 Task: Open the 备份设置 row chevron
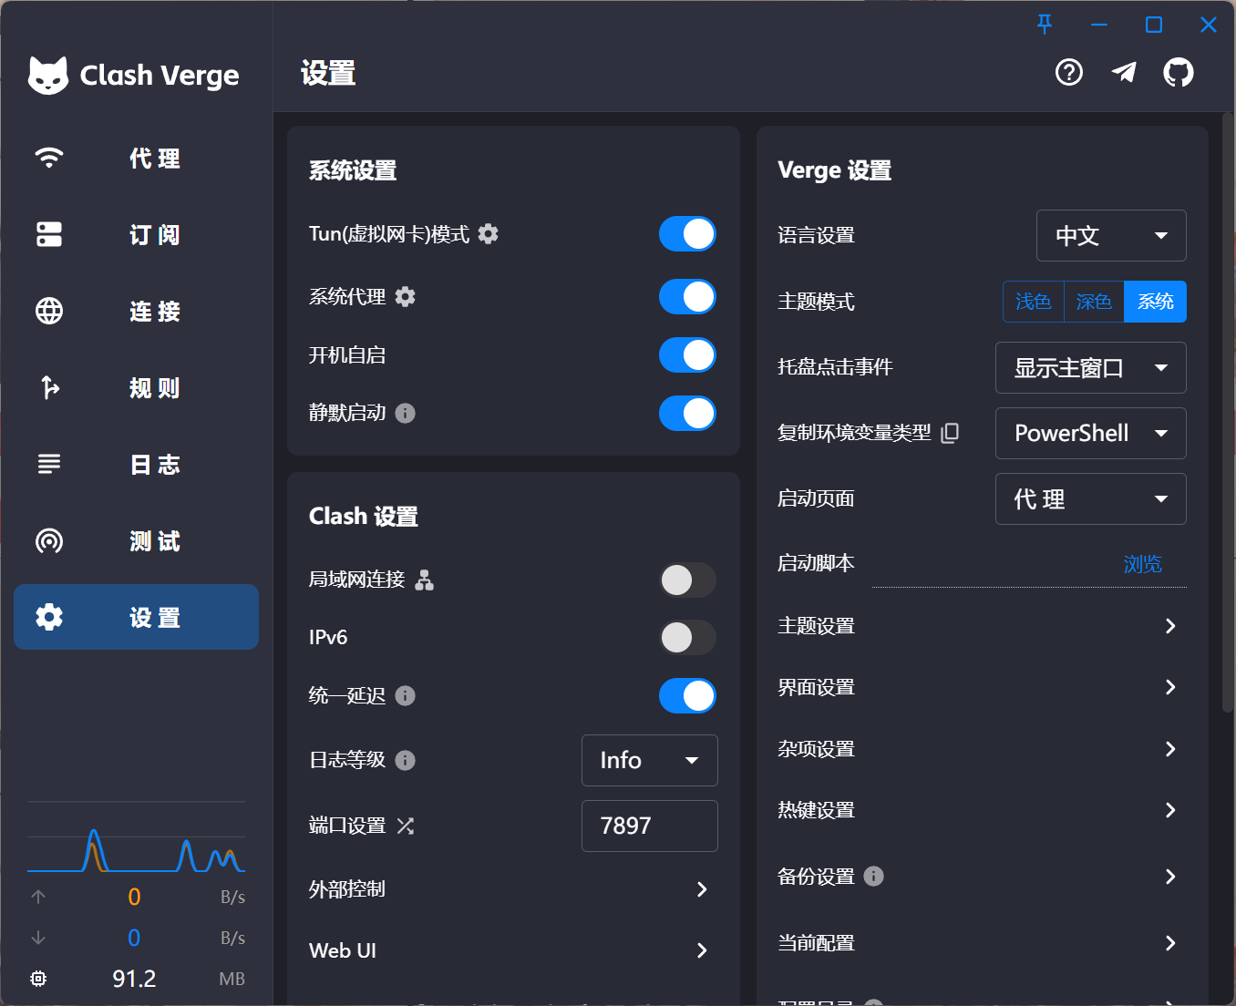click(x=1170, y=877)
